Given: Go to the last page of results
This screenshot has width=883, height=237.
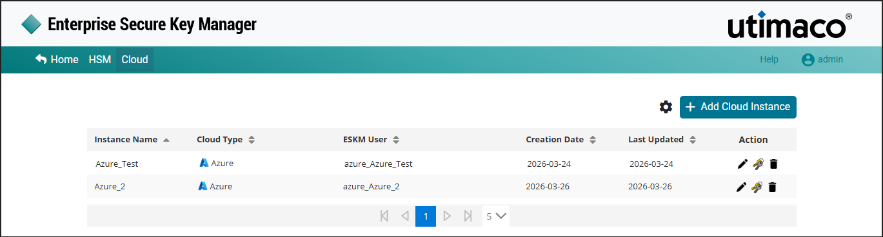Looking at the screenshot, I should 468,216.
